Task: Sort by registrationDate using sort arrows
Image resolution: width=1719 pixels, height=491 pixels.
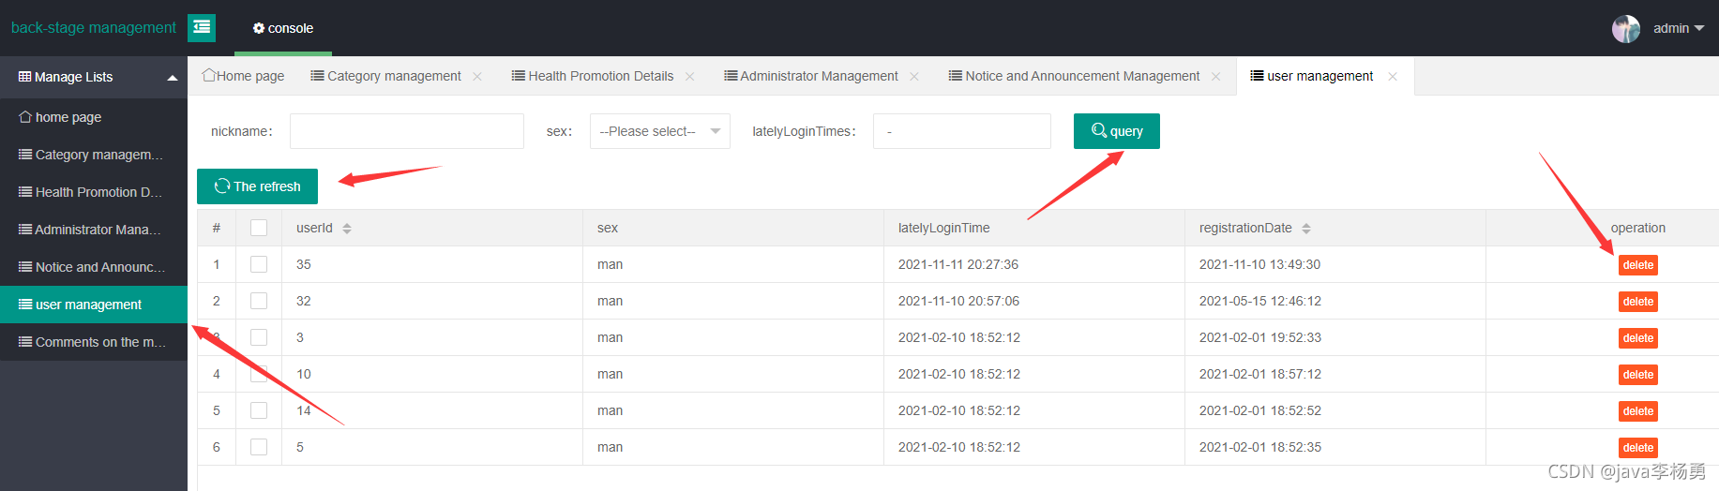Action: (1306, 228)
